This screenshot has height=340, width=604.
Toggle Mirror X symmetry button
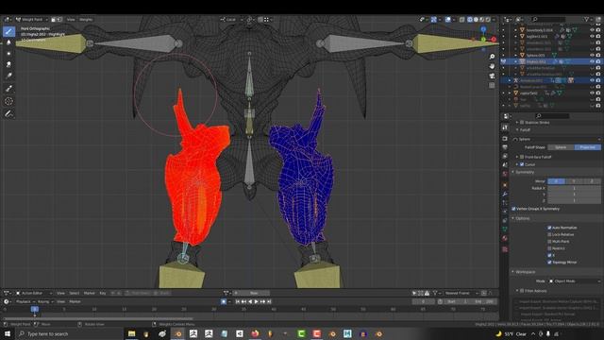coord(556,181)
